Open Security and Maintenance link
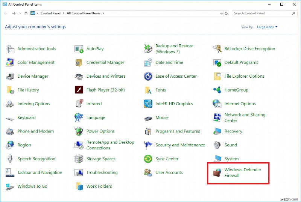Image resolution: width=301 pixels, height=202 pixels. tap(180, 145)
